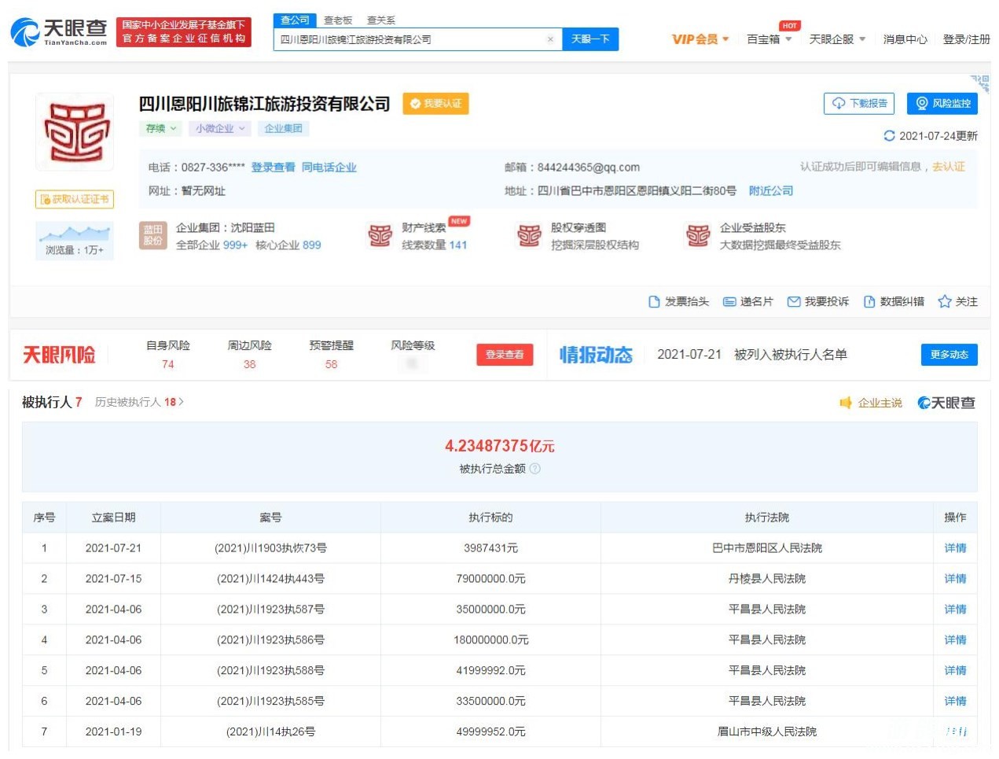Switch to the 查老板 search tab
This screenshot has height=759, width=999.
338,20
